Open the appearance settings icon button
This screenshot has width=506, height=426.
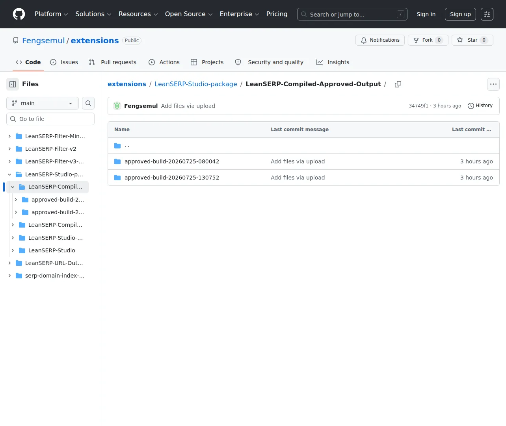click(487, 14)
